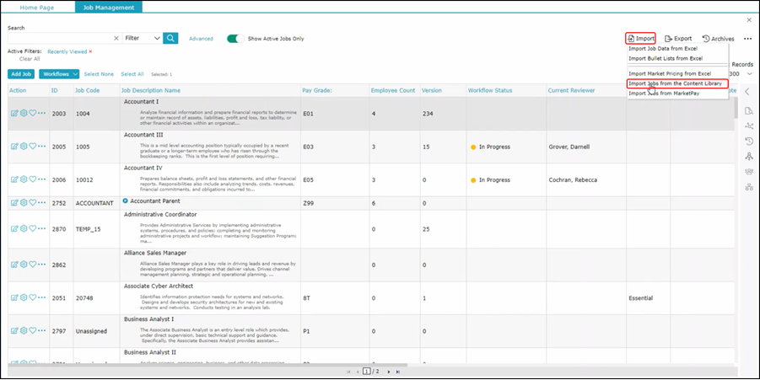Choose Import Job Data from Excel
760x380 pixels.
coord(663,49)
